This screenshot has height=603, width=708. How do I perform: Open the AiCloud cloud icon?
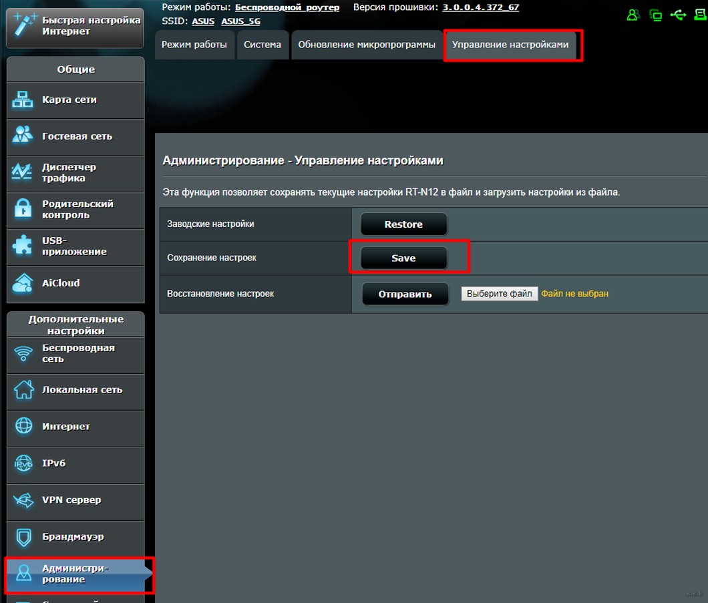coord(23,282)
